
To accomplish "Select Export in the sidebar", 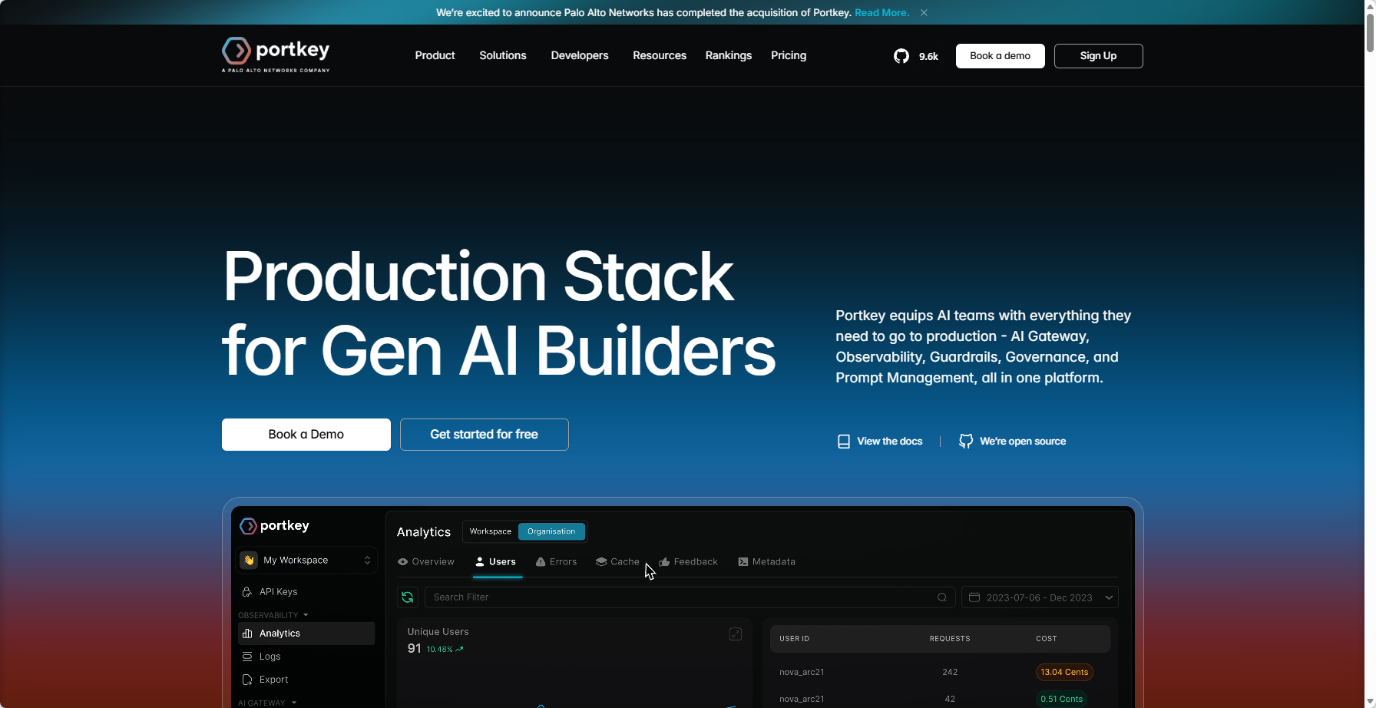I will (306, 680).
